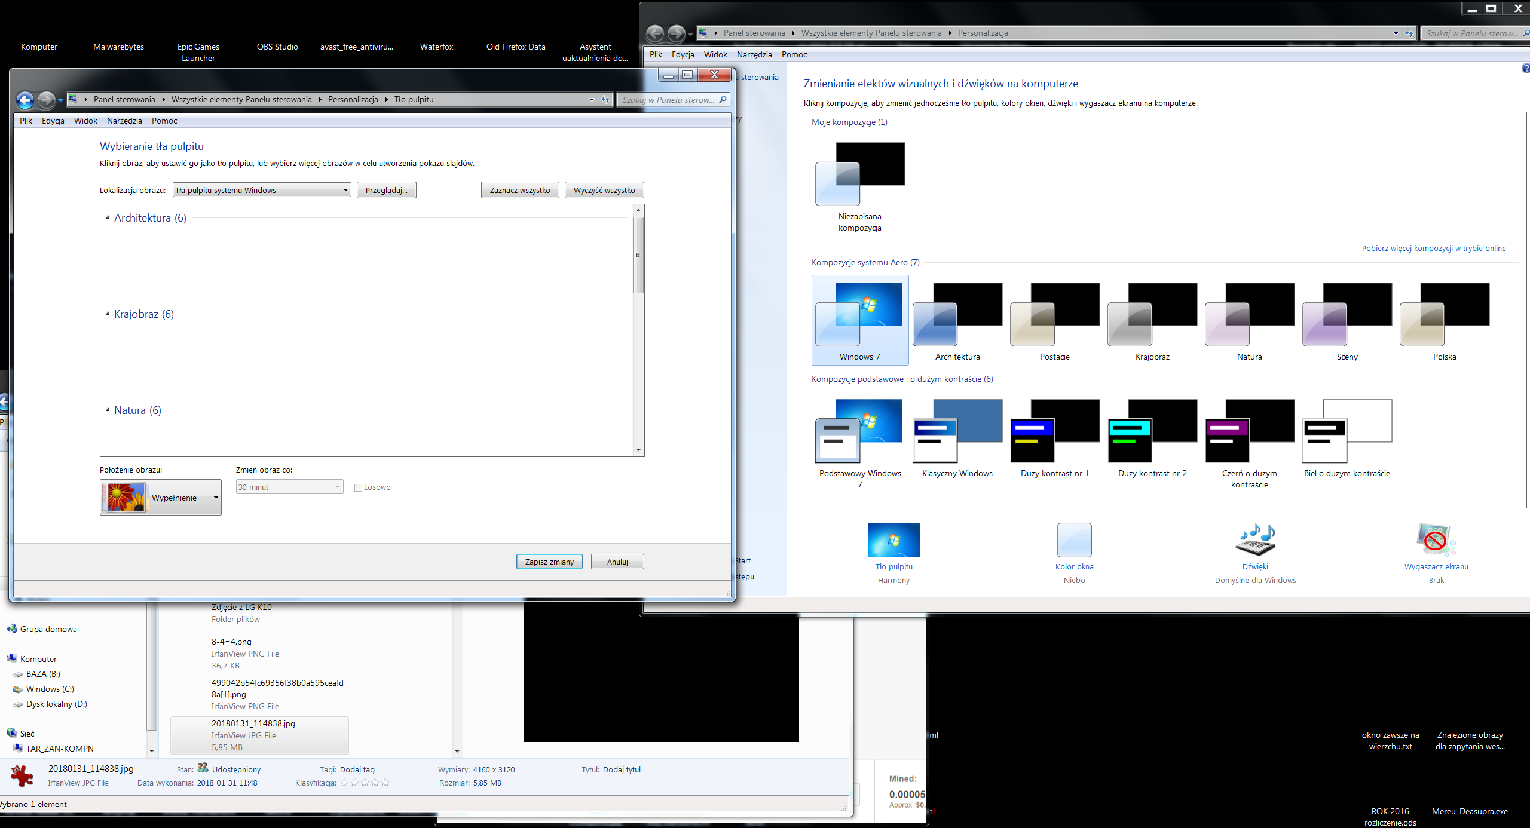Screen dimensions: 1530x828
Task: Open the Kolor okna window color icon
Action: tap(1074, 540)
